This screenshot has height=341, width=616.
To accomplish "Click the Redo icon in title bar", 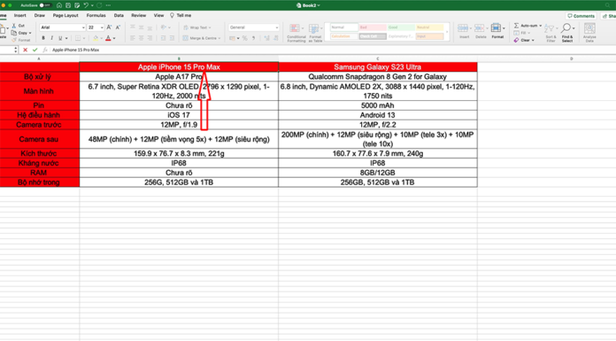I will pyautogui.click(x=99, y=5).
